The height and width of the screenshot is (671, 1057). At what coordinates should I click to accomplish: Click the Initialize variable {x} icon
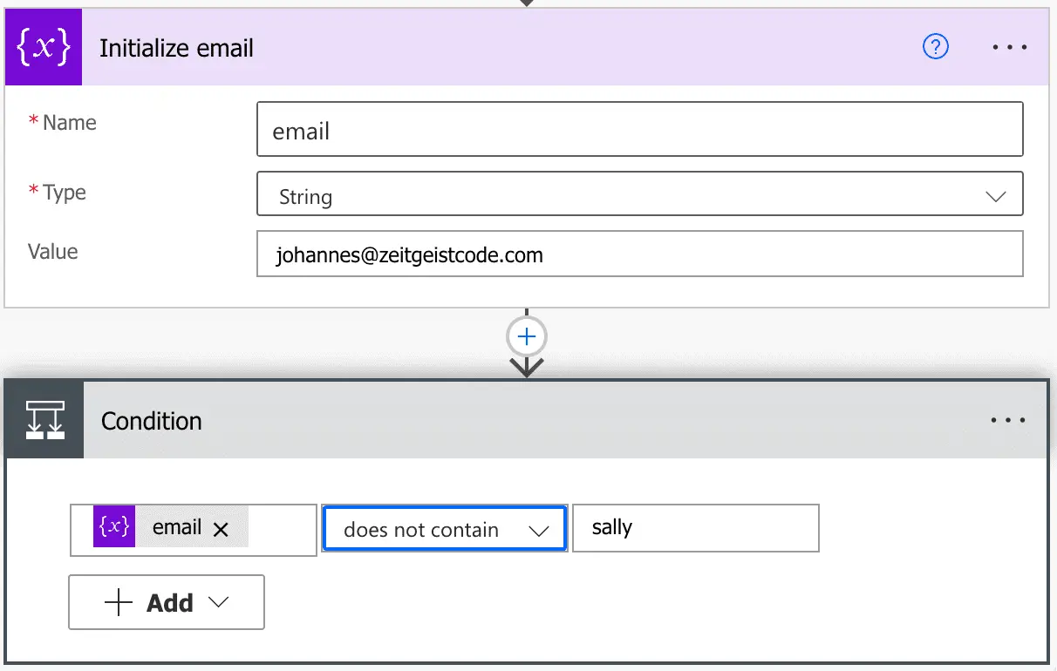pos(43,47)
